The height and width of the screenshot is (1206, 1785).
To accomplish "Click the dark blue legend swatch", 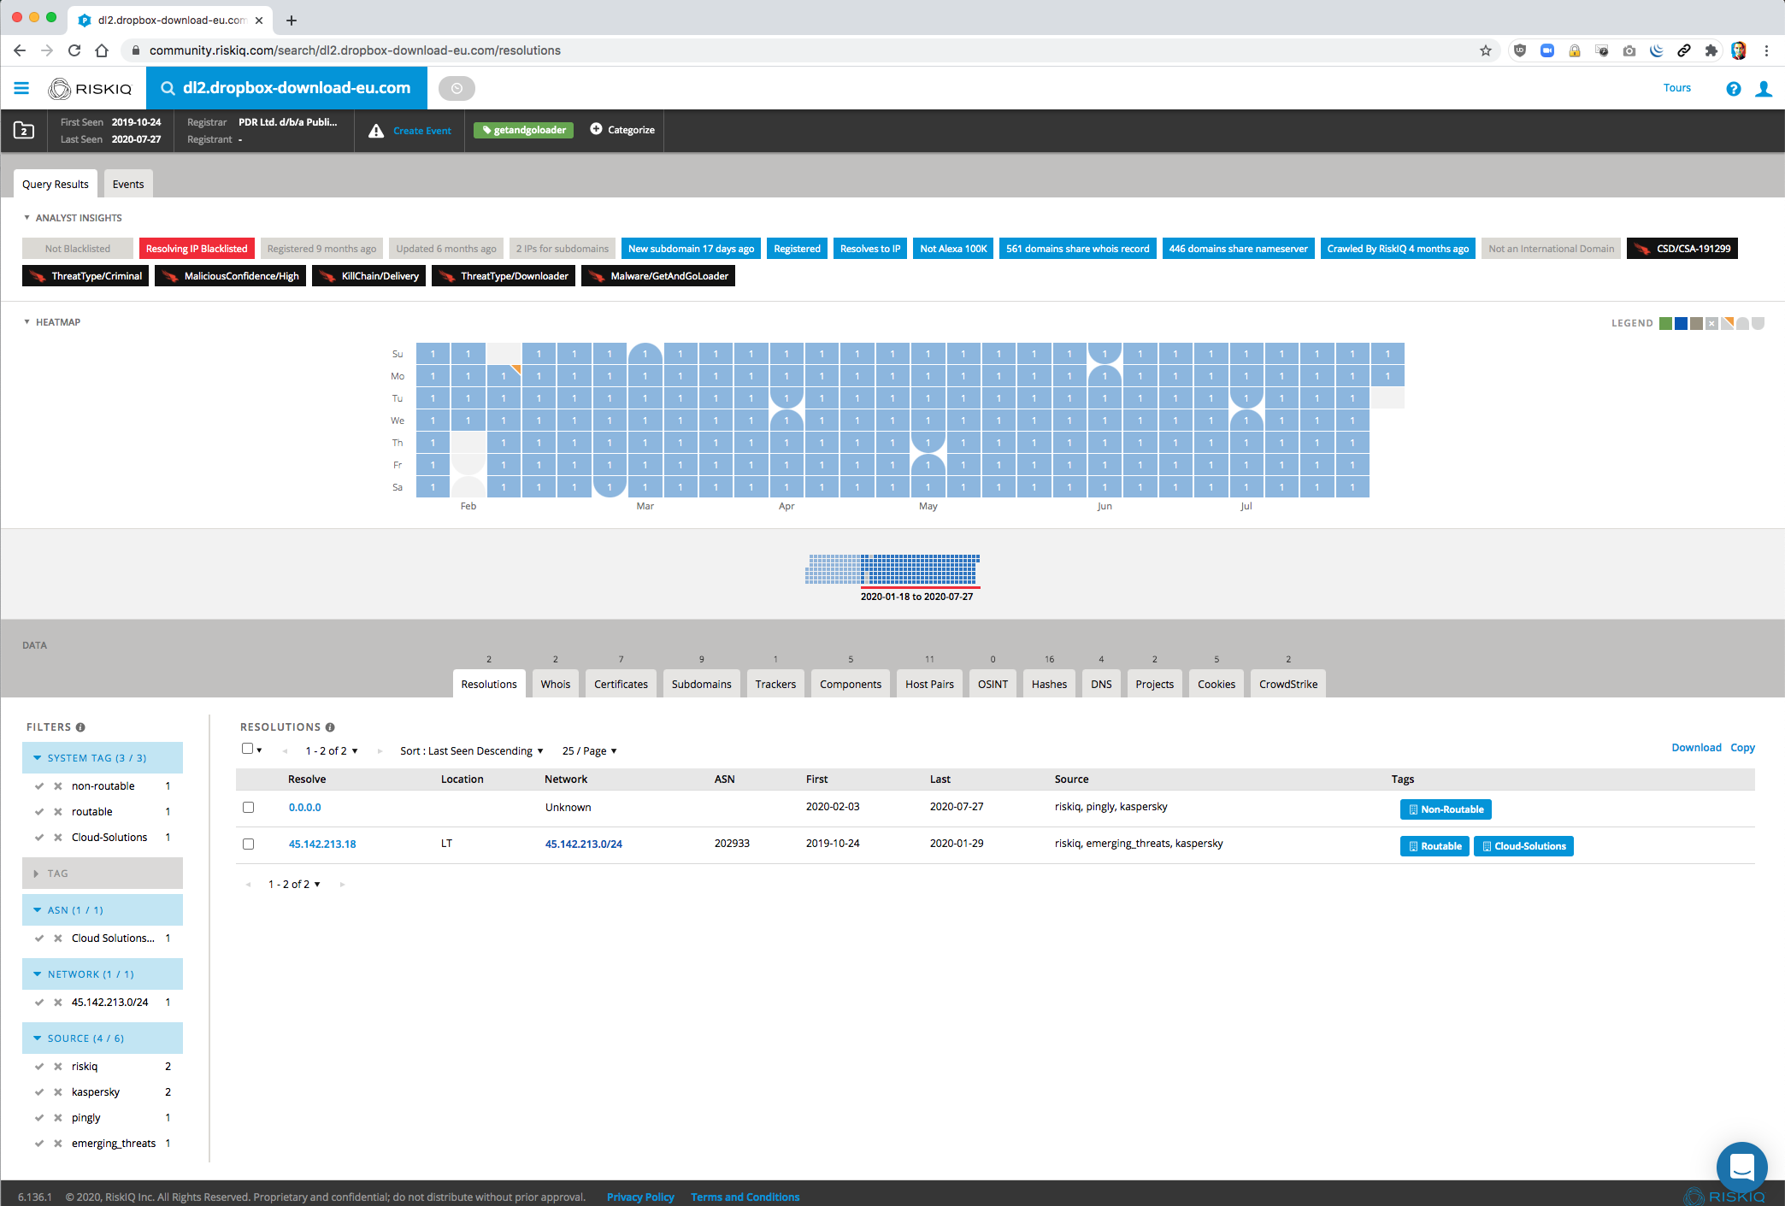I will point(1681,323).
